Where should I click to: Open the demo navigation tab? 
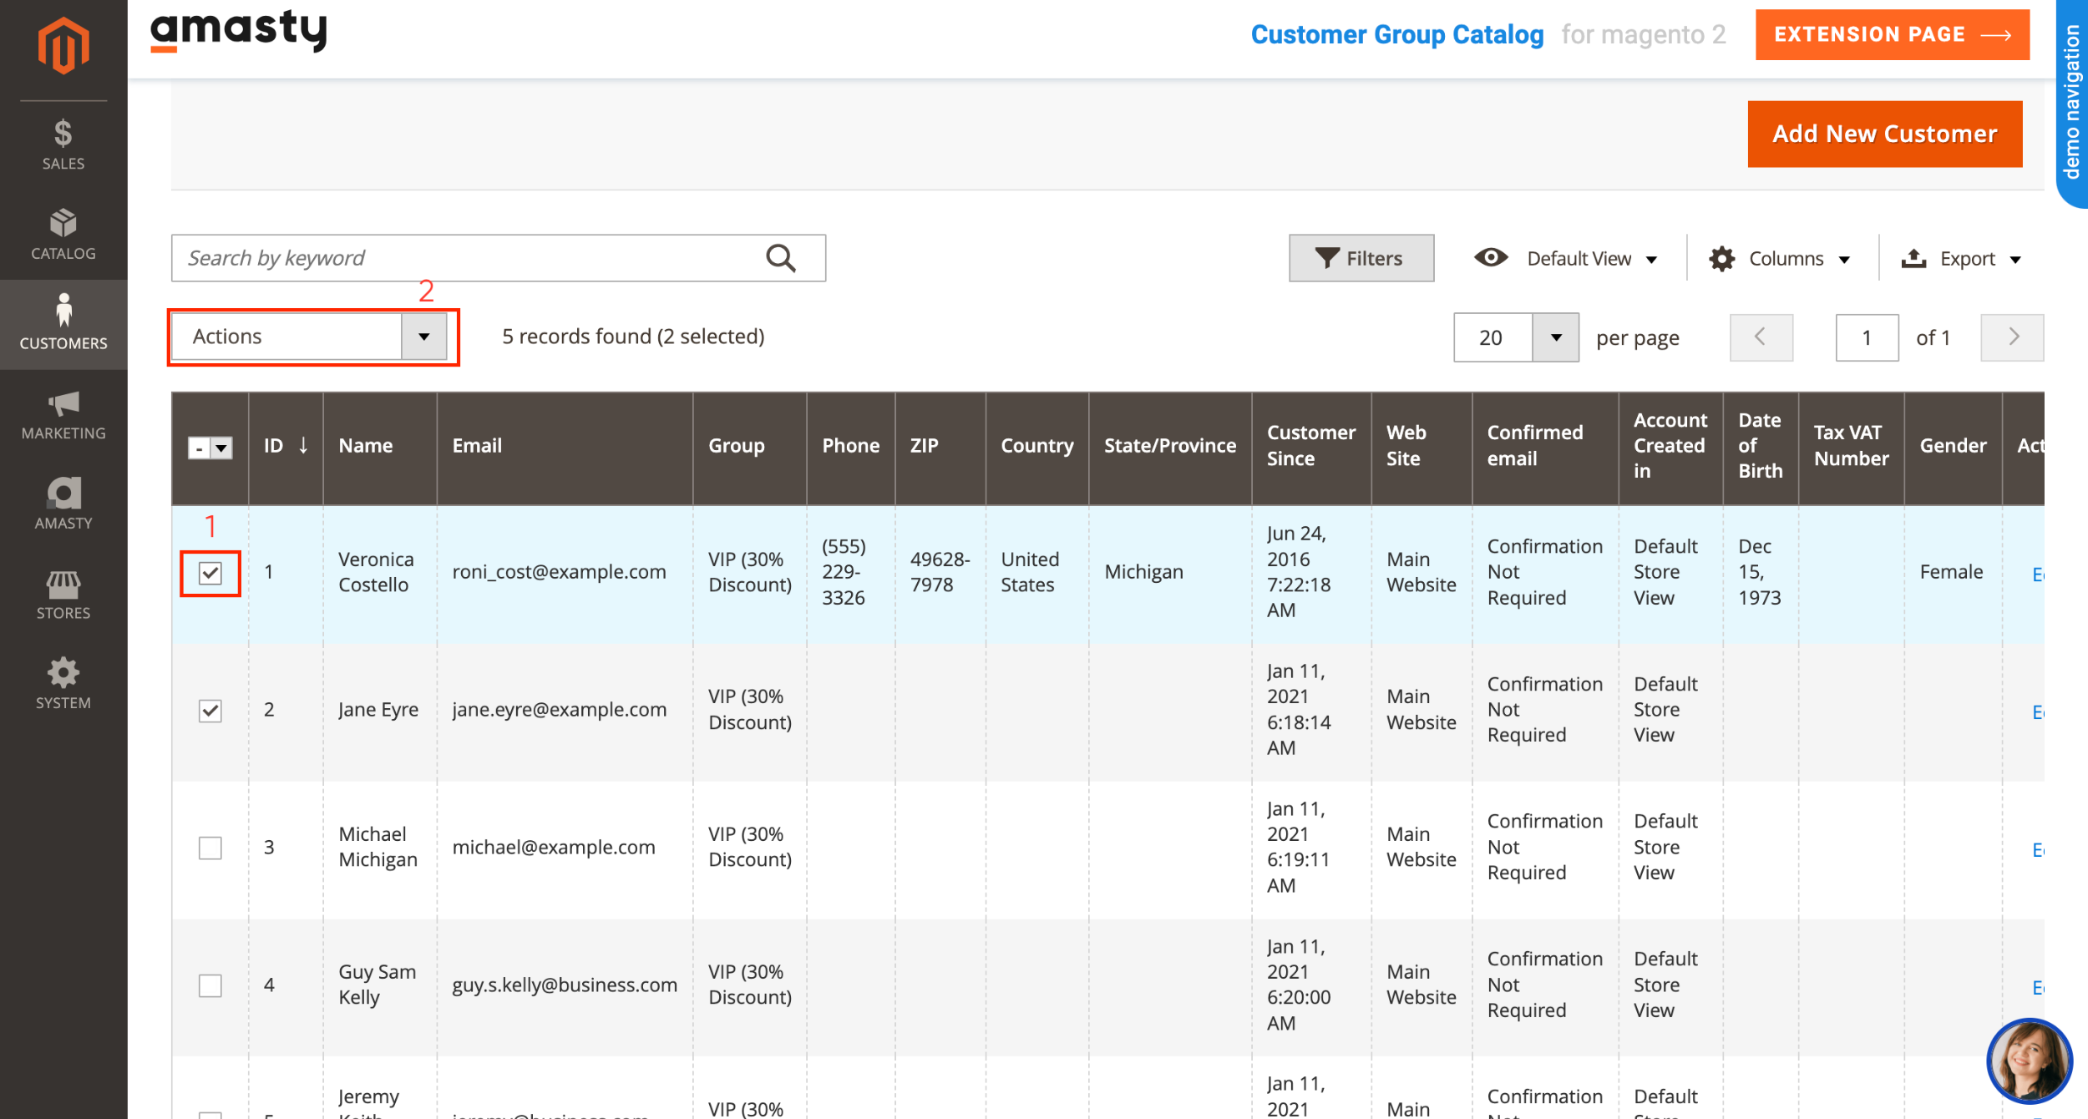[x=2074, y=109]
